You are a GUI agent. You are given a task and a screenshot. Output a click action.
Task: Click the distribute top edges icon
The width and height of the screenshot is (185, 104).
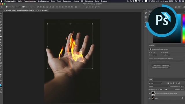click(57, 7)
